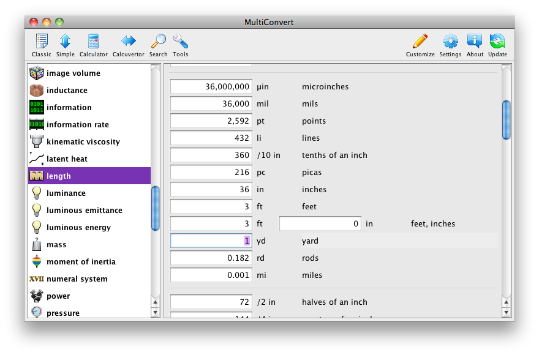This screenshot has width=539, height=355.
Task: Click the yard value field
Action: pos(211,241)
